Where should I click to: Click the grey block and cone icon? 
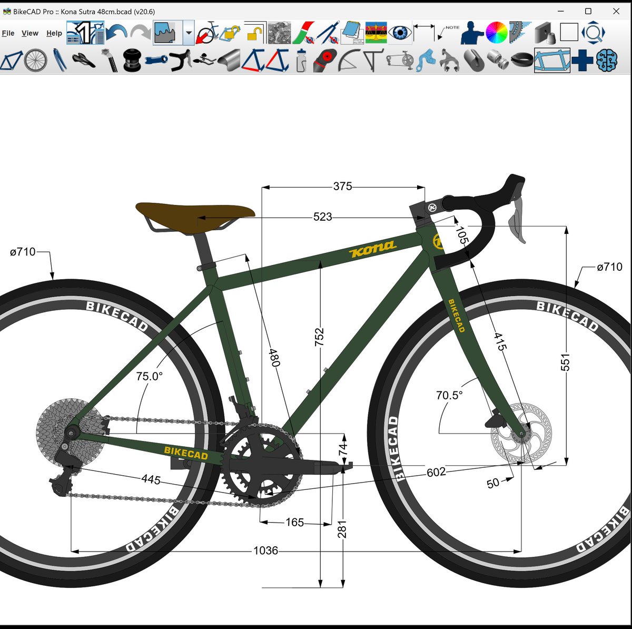click(545, 33)
